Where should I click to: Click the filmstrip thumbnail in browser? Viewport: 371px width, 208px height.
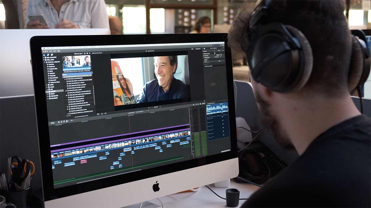tap(77, 63)
